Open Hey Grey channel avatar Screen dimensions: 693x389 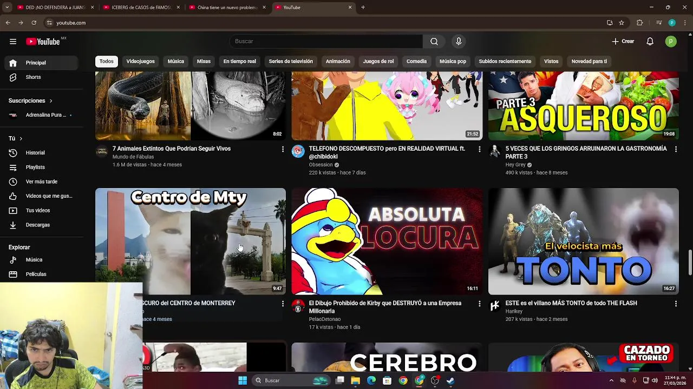495,151
